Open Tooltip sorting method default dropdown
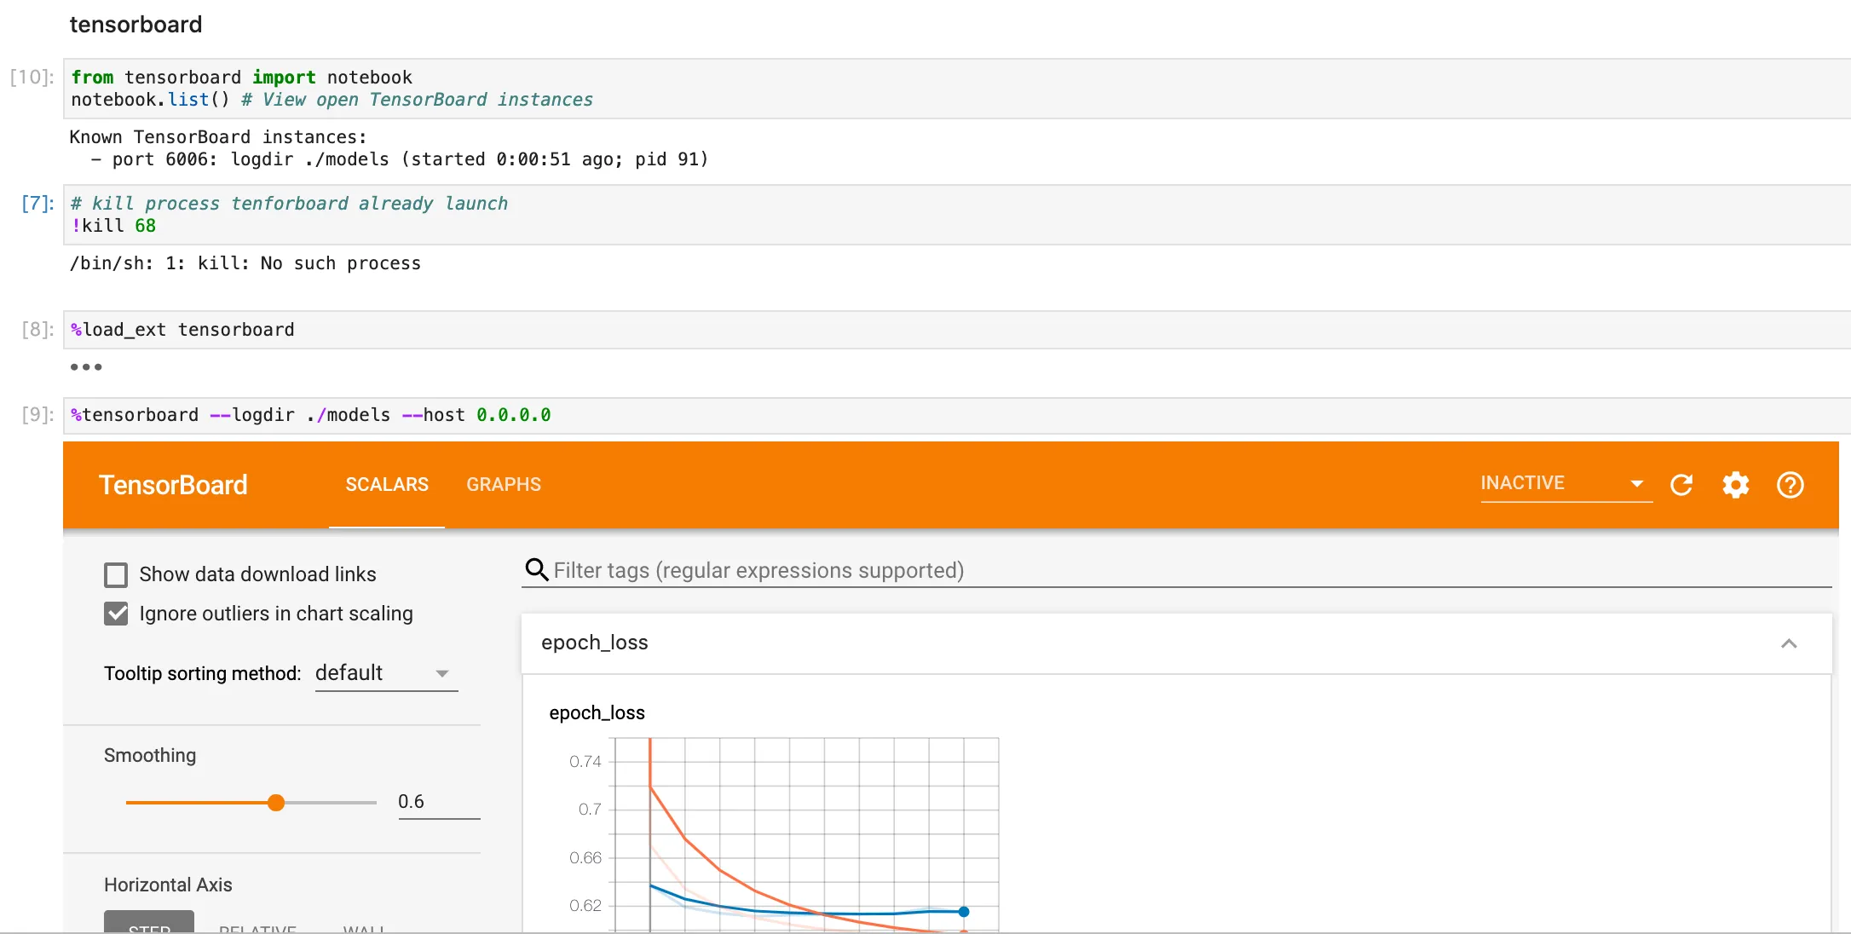The width and height of the screenshot is (1851, 934). [386, 673]
